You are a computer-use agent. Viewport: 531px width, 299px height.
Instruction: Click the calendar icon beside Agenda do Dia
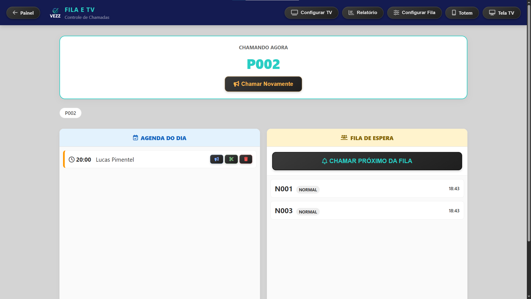tap(136, 138)
